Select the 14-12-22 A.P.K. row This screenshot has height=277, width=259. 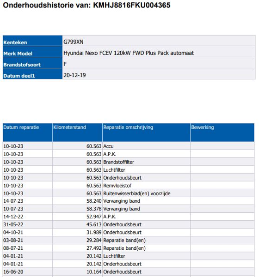pyautogui.click(x=129, y=217)
